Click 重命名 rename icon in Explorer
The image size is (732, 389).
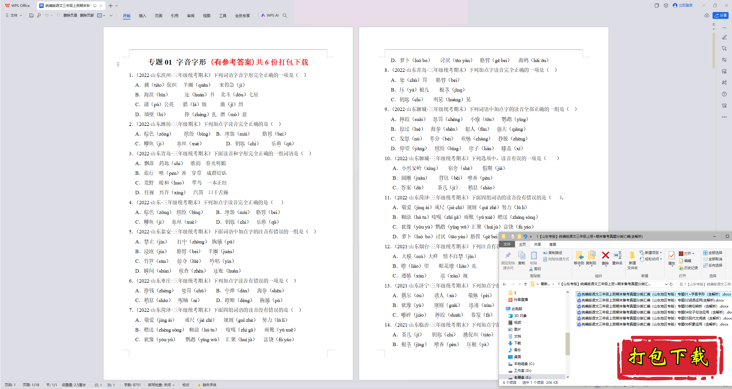click(x=617, y=258)
